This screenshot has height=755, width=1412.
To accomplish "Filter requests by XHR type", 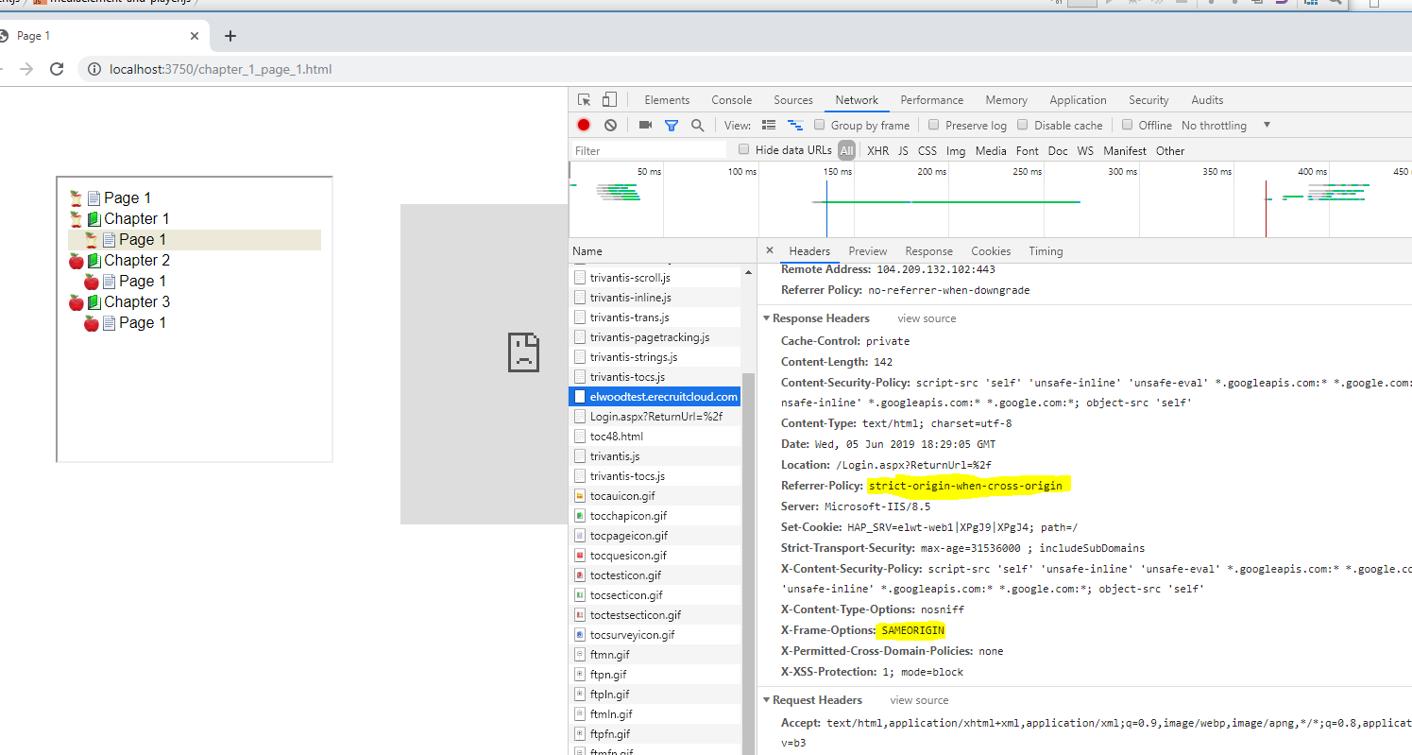I will coord(878,150).
